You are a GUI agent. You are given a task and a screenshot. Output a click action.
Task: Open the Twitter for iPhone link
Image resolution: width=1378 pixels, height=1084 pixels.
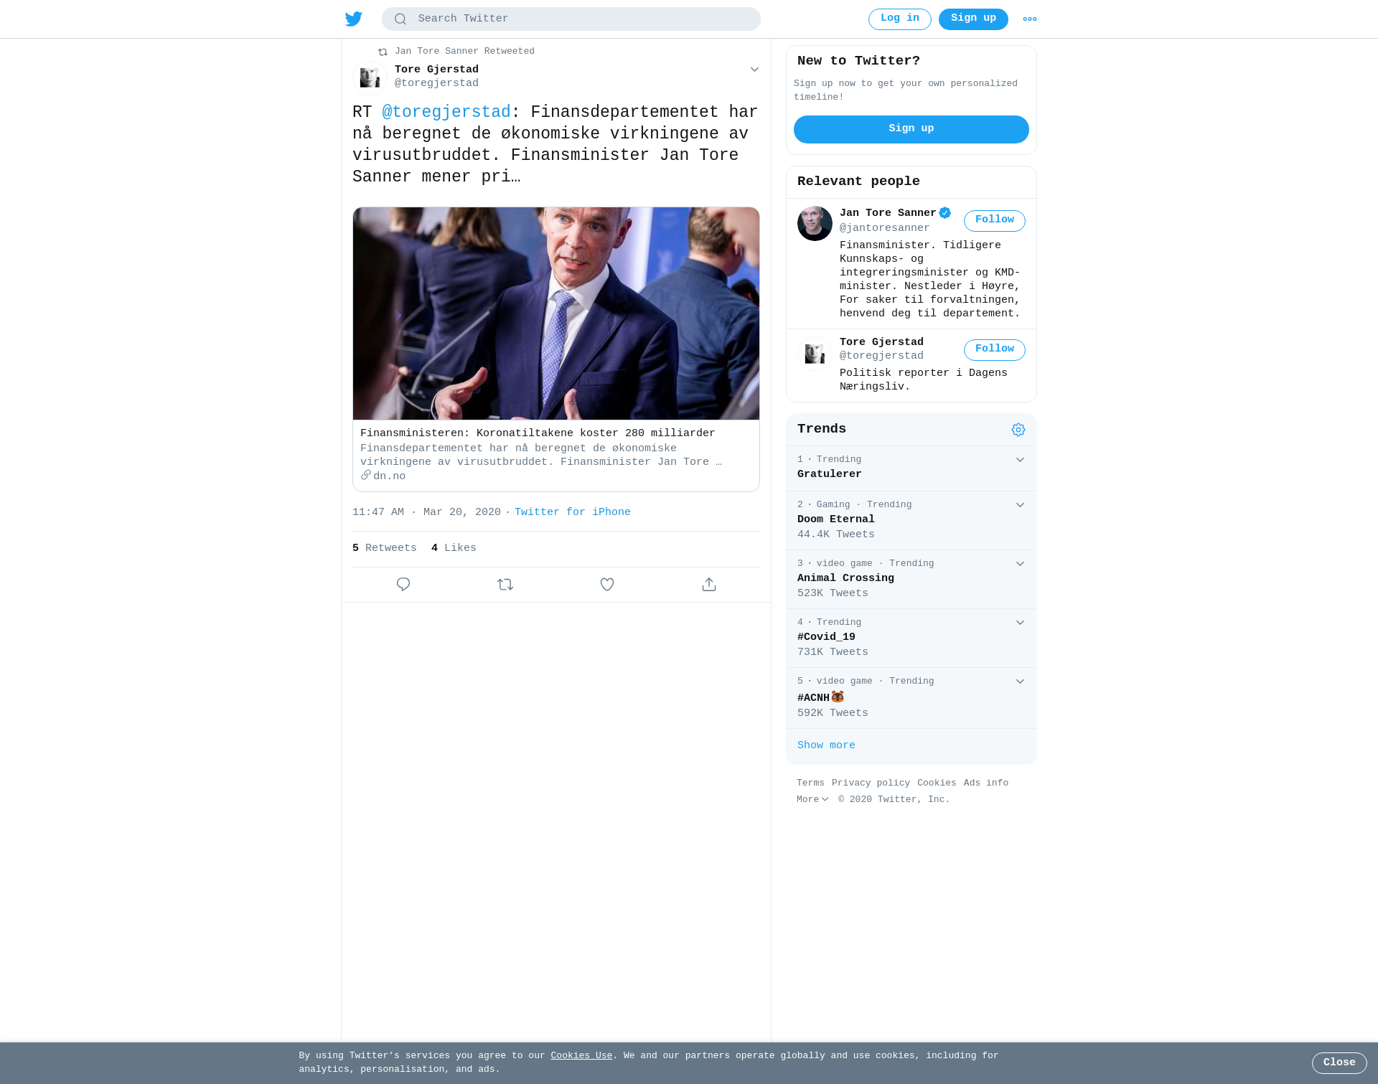pyautogui.click(x=573, y=512)
